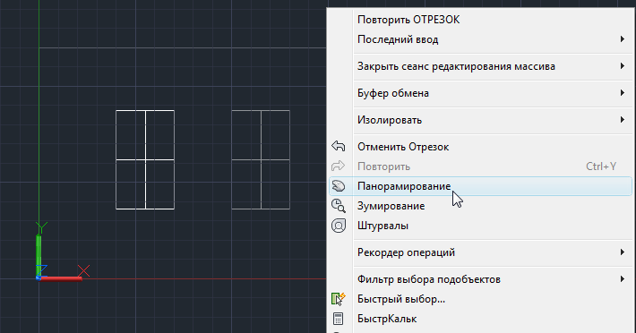Expand arrow next to Фильтр выбора подобъектов
The image size is (636, 333).
(x=623, y=279)
